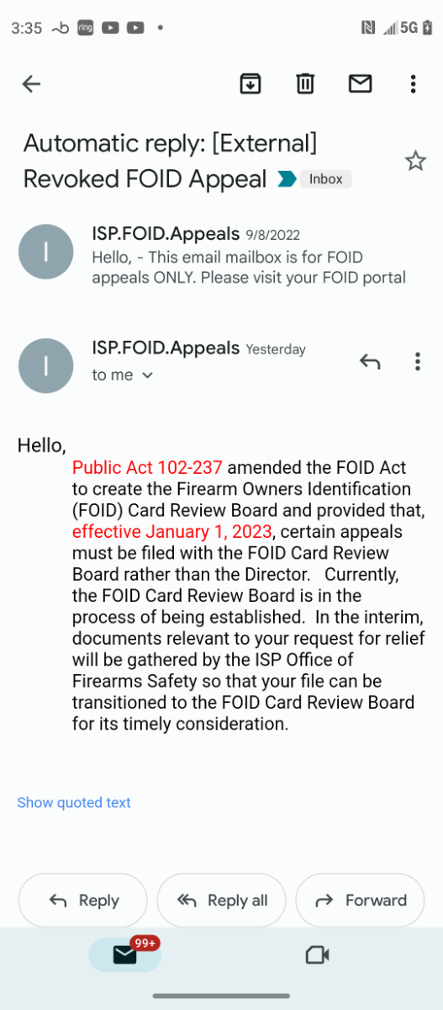Star the Revoked FOID Appeal conversation

tap(415, 161)
